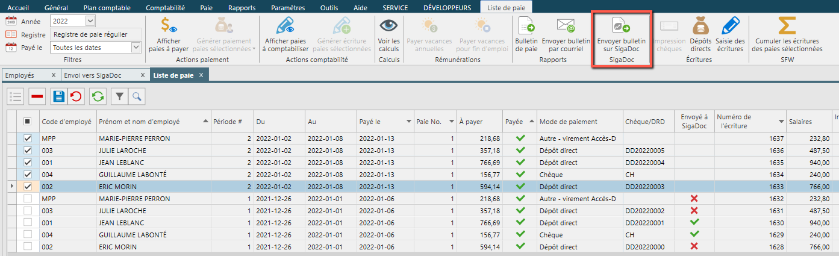Open Numéro de l'écriture column filter
Viewport: 839px width, 256px height.
pyautogui.click(x=781, y=121)
